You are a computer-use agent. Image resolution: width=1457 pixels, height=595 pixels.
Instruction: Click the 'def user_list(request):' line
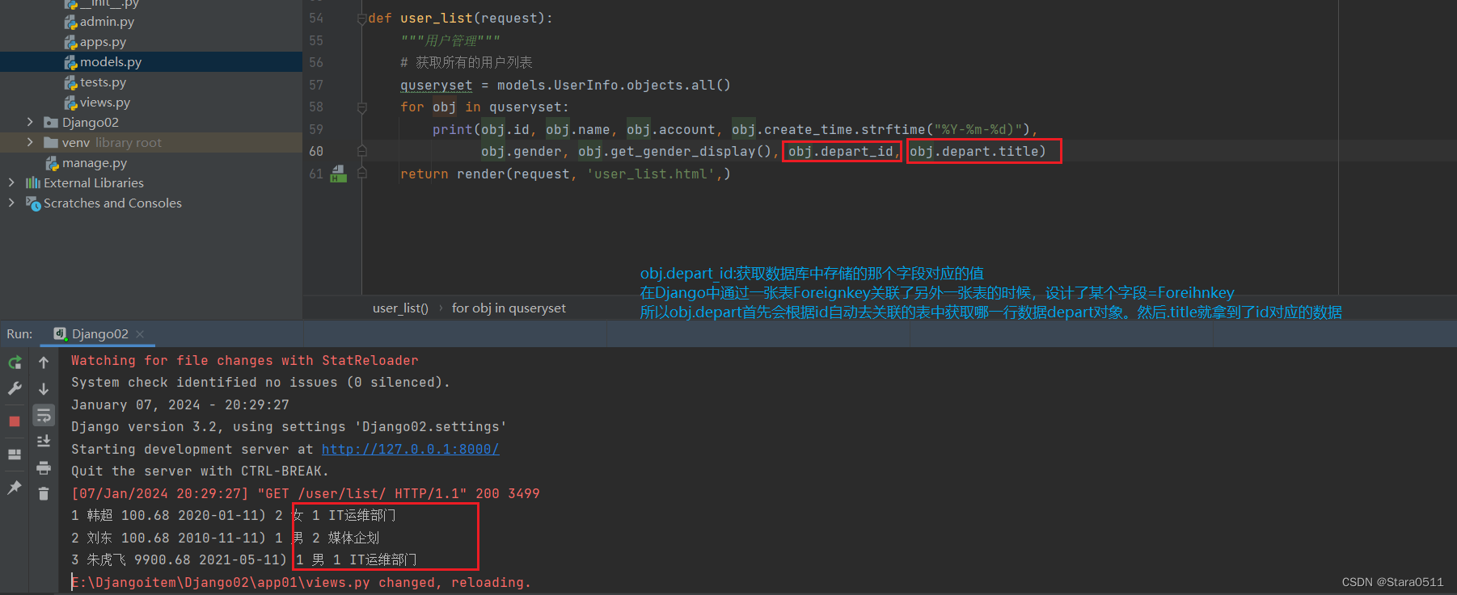pyautogui.click(x=460, y=19)
